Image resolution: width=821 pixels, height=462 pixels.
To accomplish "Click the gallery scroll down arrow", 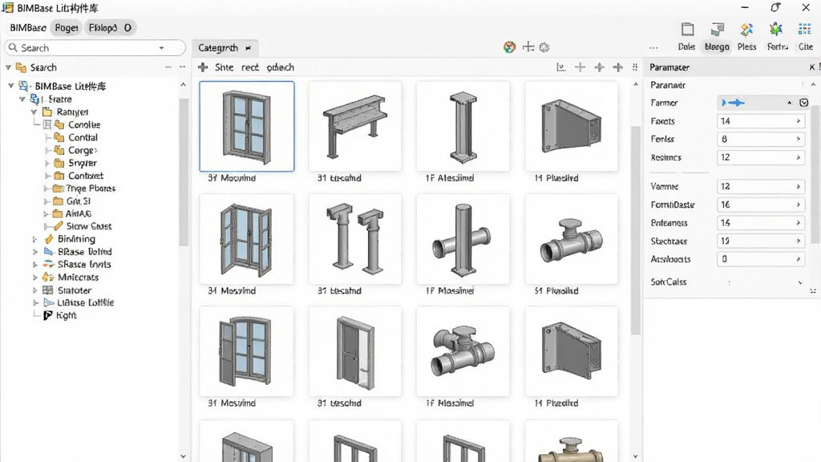I will [x=636, y=456].
